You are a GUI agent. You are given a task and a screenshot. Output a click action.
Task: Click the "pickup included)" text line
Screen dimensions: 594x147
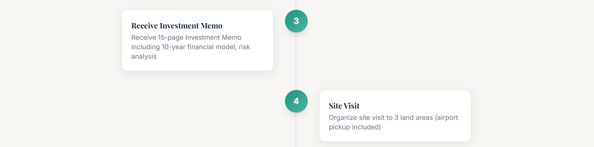click(355, 127)
